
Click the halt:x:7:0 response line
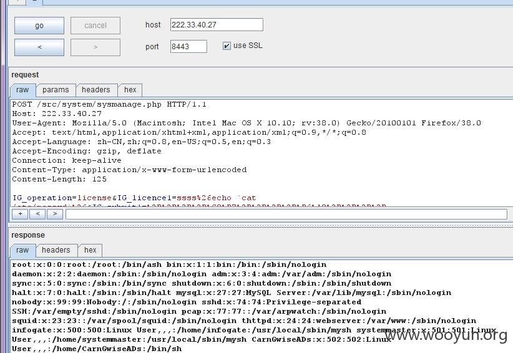[232, 293]
